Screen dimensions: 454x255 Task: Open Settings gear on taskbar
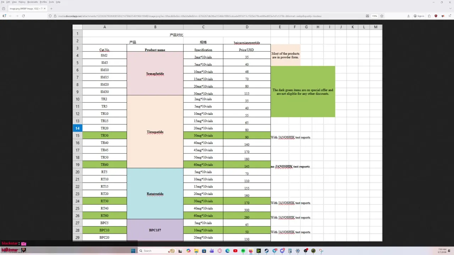(298, 251)
